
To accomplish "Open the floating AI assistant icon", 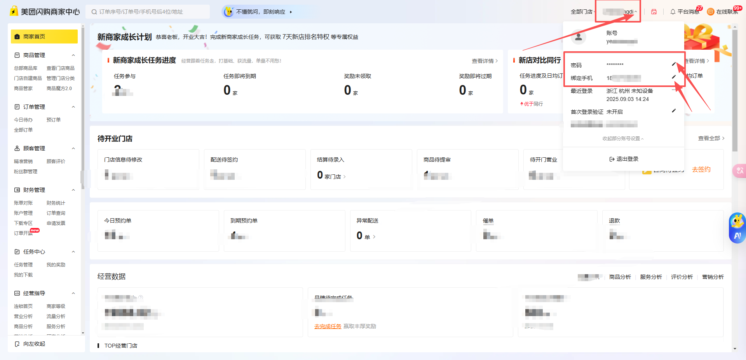I will tap(737, 228).
